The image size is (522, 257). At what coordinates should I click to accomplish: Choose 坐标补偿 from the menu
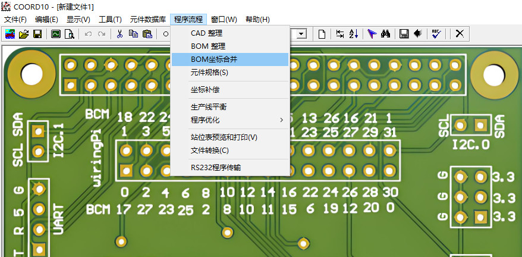tap(230, 90)
